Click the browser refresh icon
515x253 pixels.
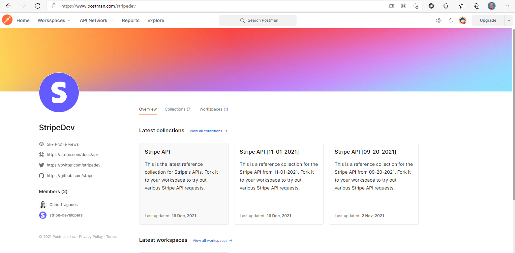coord(38,6)
